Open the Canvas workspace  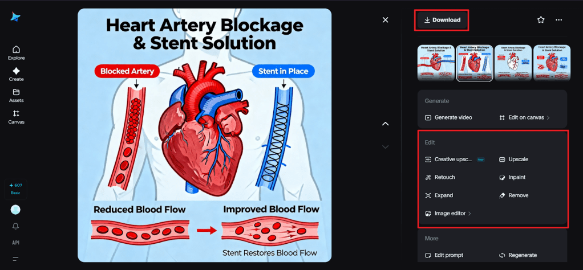coord(16,117)
